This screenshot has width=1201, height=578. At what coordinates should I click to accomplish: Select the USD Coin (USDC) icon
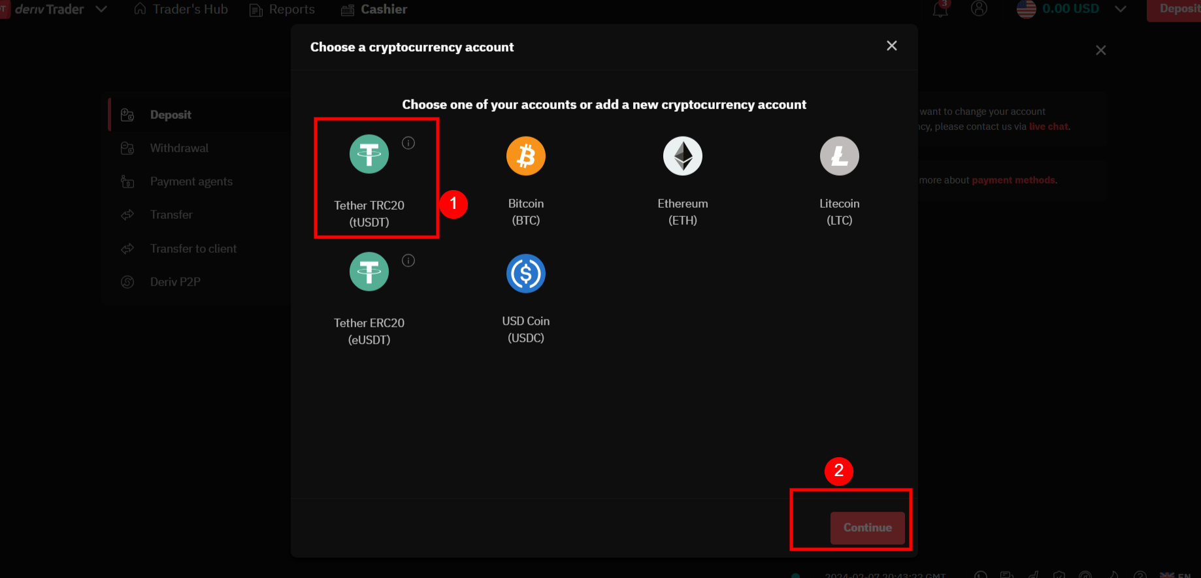pos(526,274)
